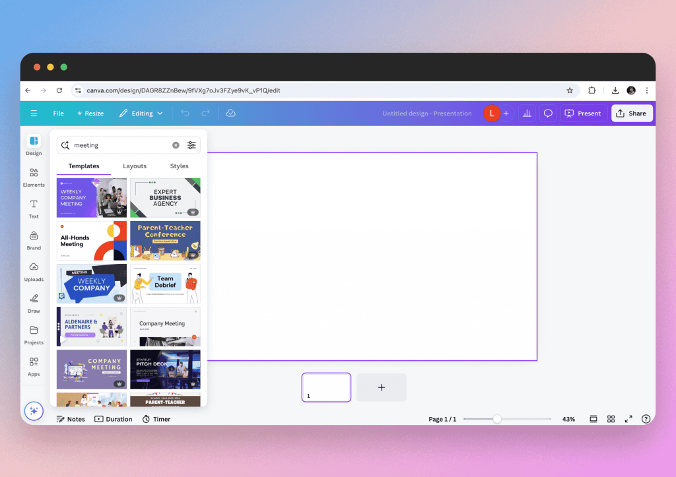This screenshot has height=477, width=676.
Task: Add a new page with plus
Action: pyautogui.click(x=382, y=387)
